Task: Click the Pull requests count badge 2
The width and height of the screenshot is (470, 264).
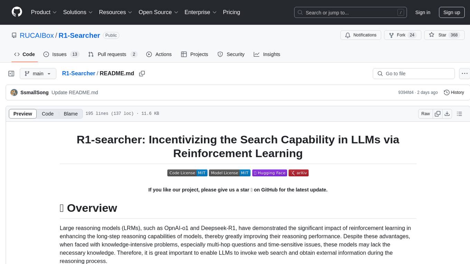Action: [x=134, y=54]
